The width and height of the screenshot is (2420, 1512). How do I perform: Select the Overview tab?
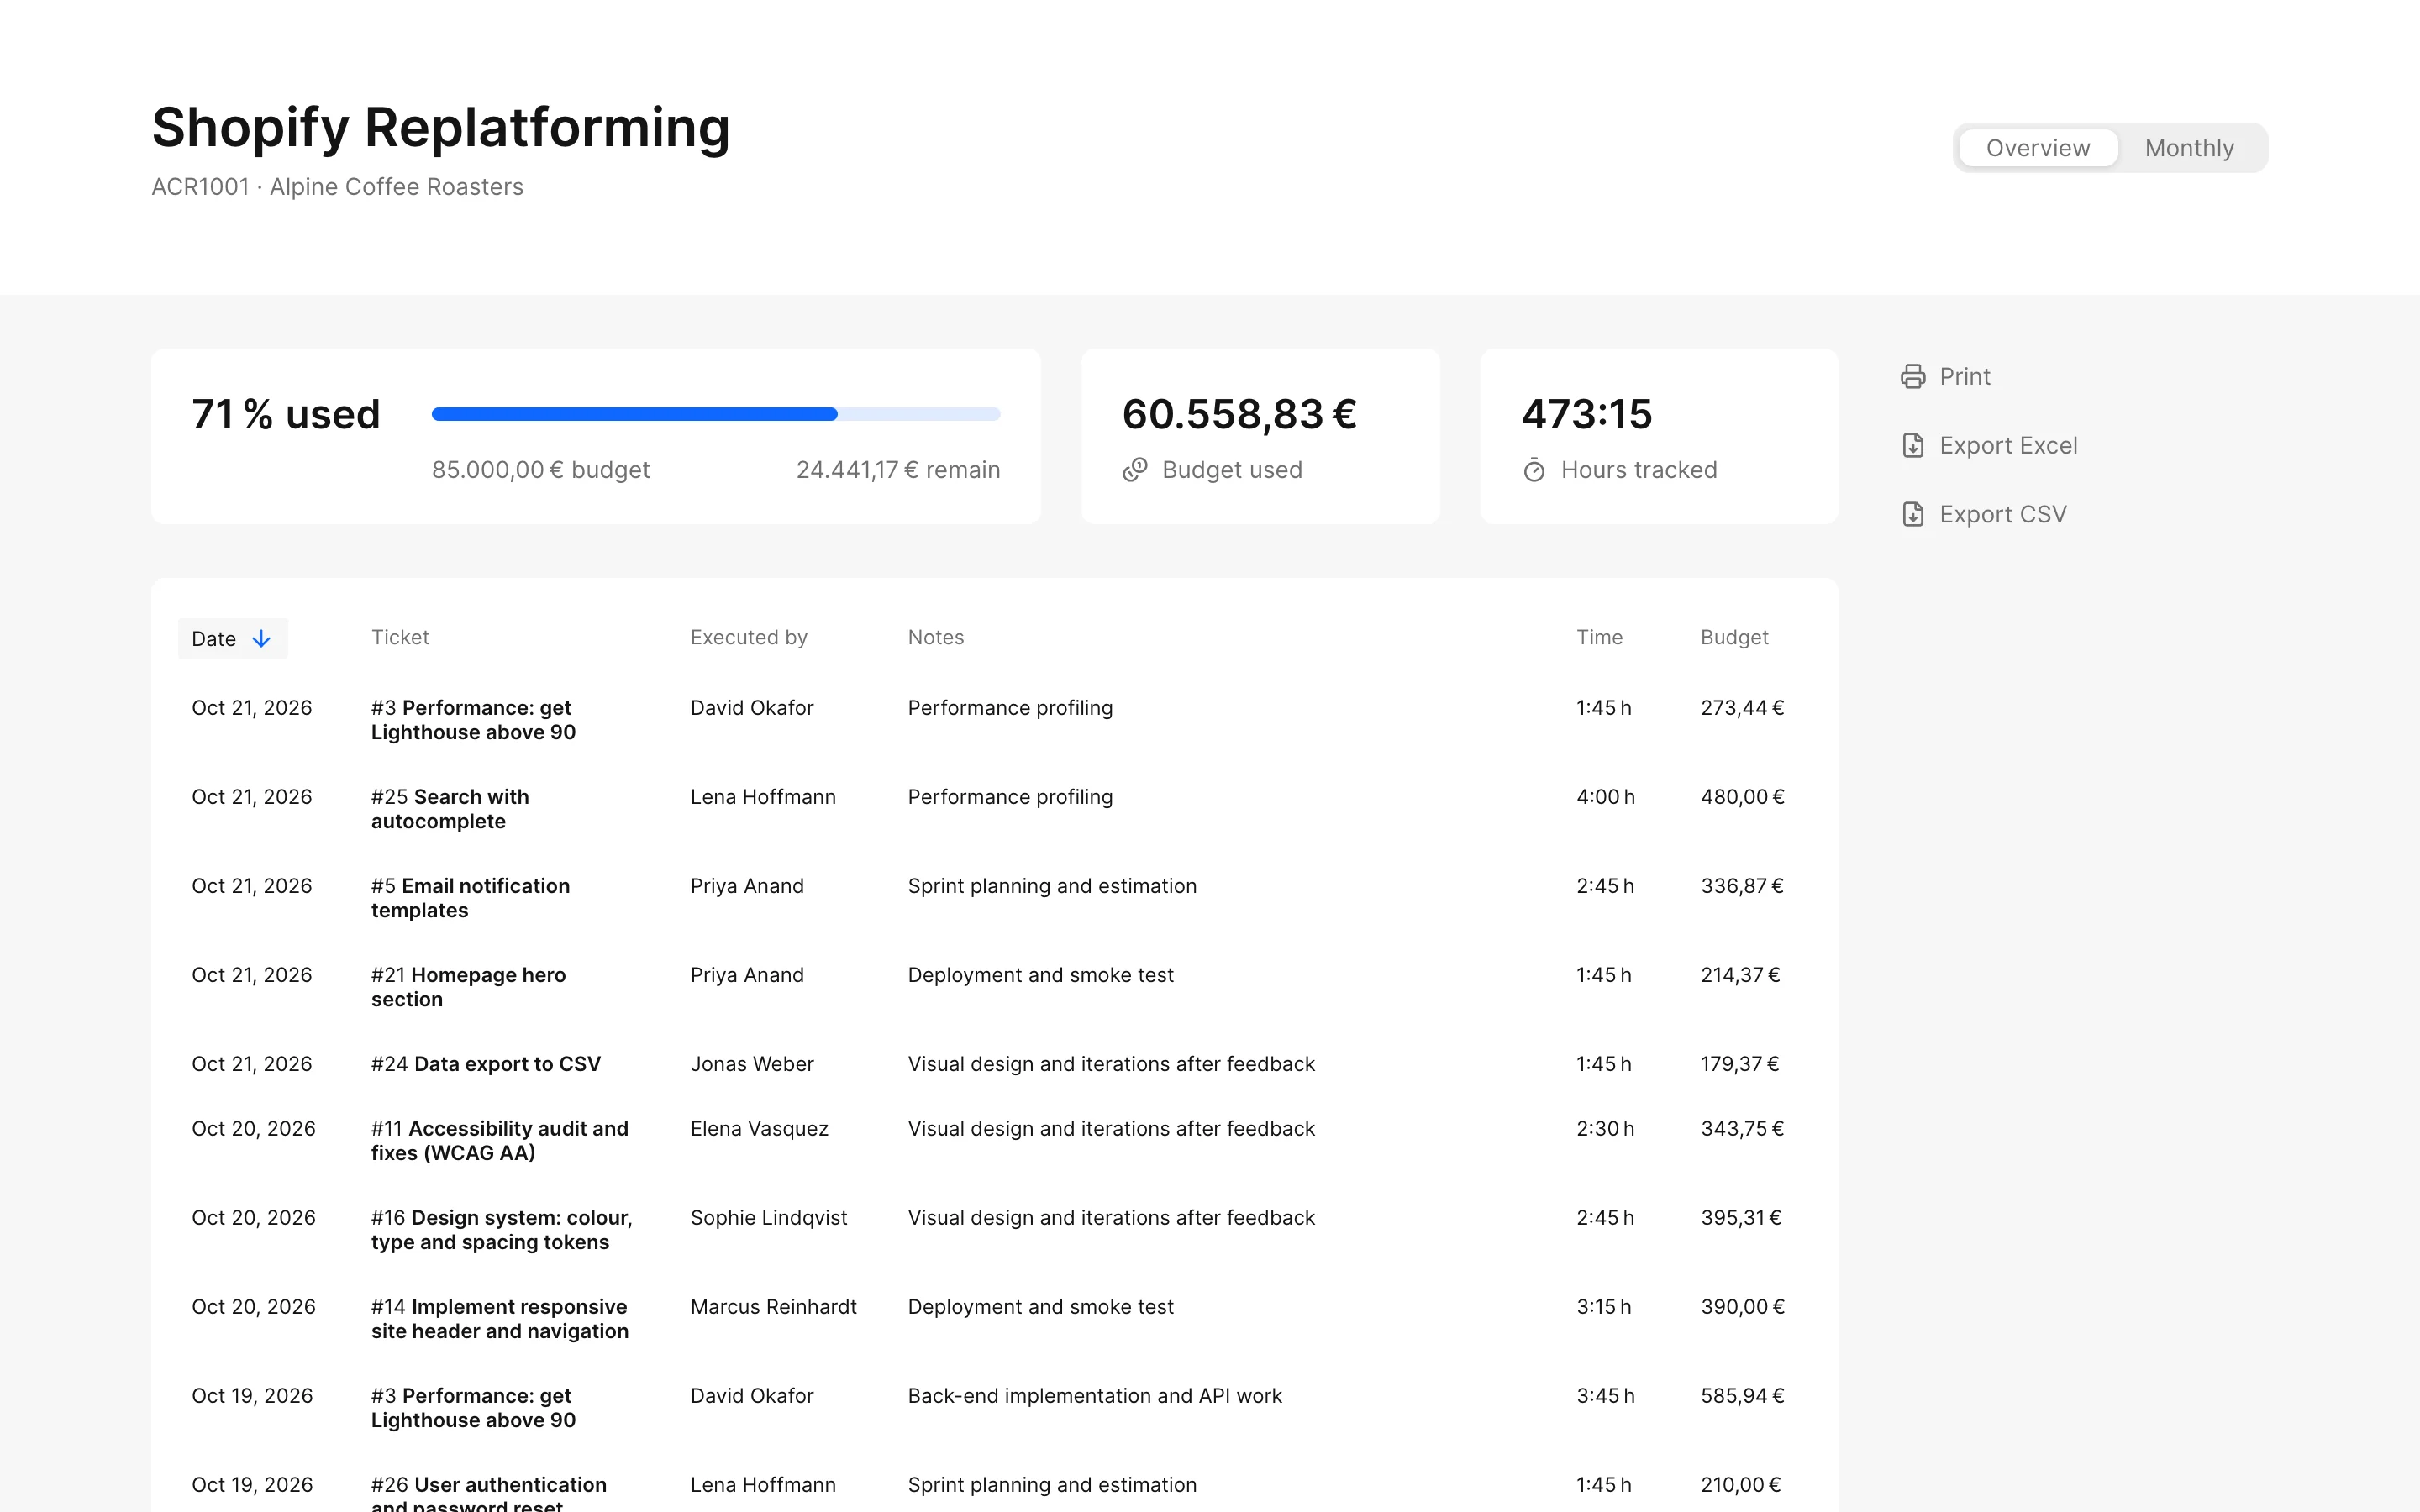click(x=2038, y=148)
